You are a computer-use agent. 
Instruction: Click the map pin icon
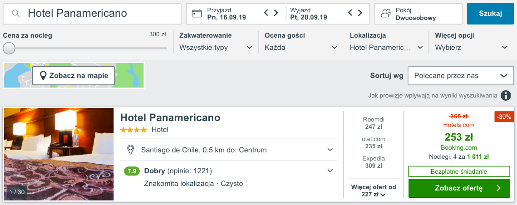(43, 76)
